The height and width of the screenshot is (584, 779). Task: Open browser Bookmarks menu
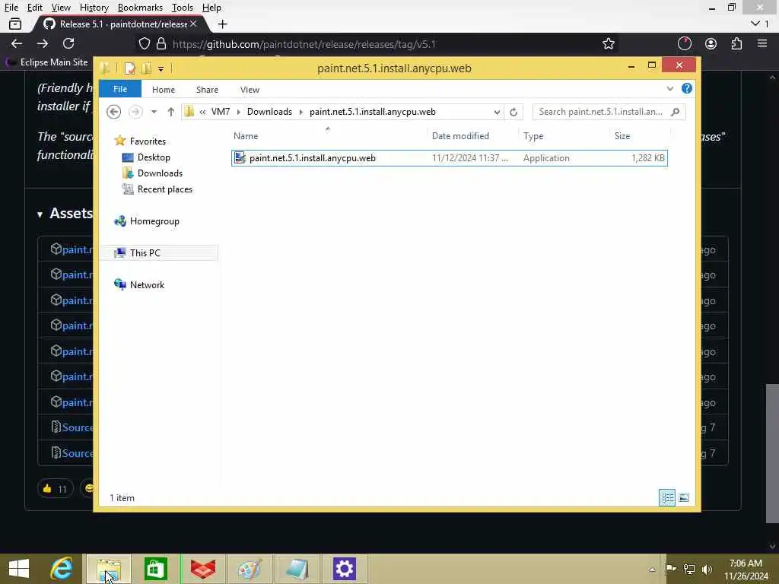pos(140,8)
